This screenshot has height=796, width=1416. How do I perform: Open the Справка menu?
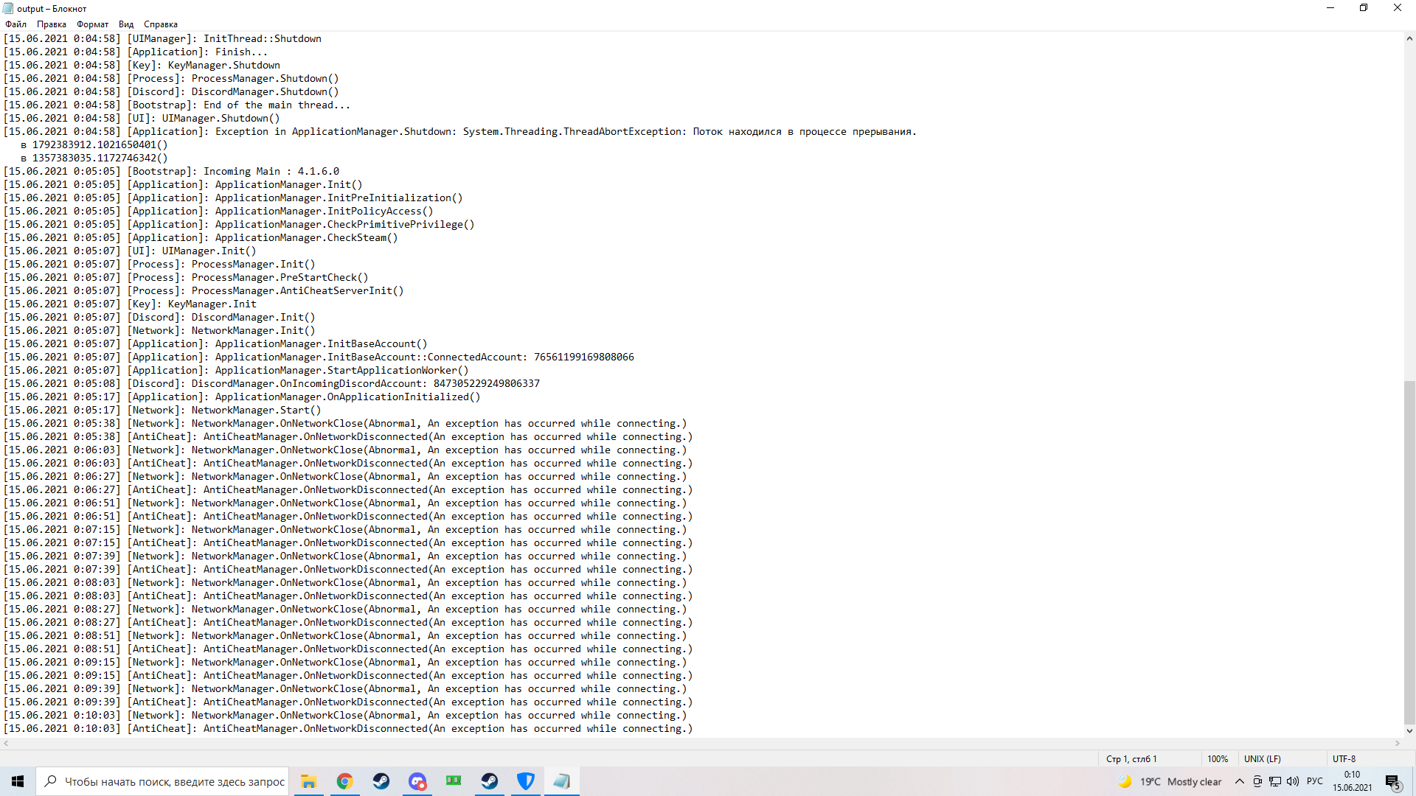click(x=160, y=24)
